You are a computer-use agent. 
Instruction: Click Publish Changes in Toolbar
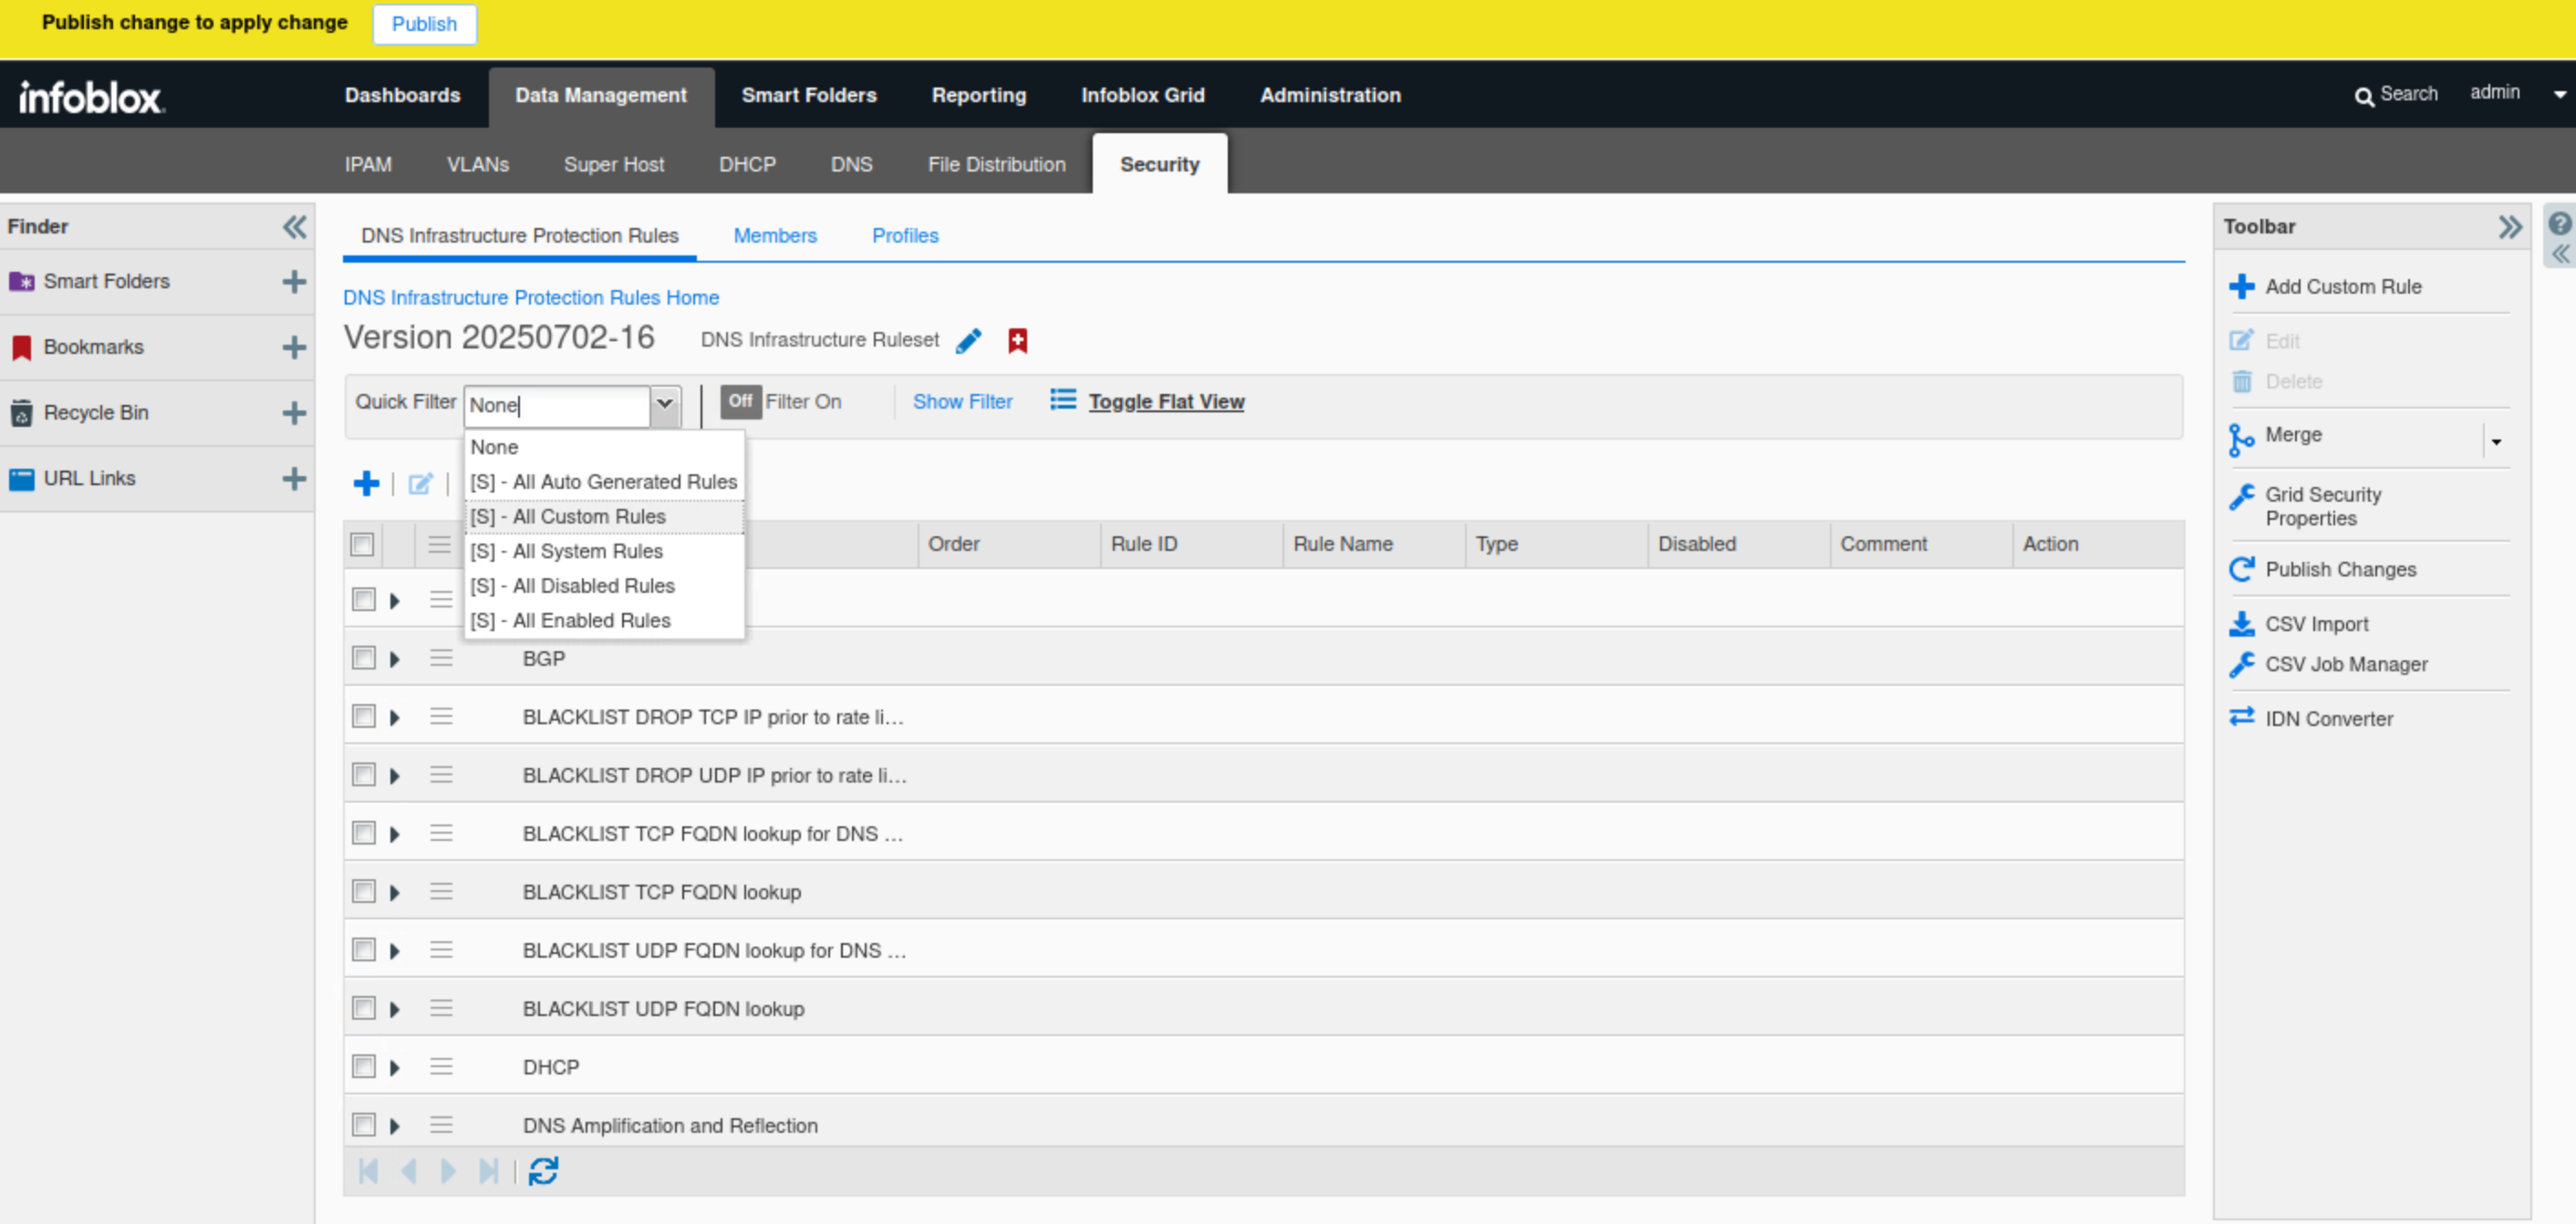(x=2341, y=570)
